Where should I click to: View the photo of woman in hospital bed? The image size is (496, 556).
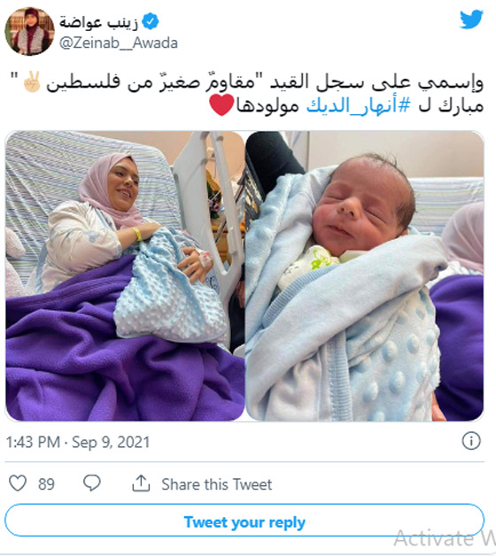click(125, 276)
